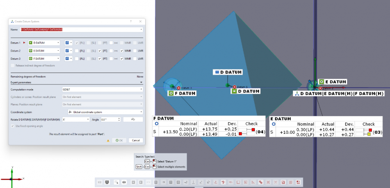Open the Datum 1 D DATUM dropdown
This screenshot has height=188, width=390.
[44, 43]
